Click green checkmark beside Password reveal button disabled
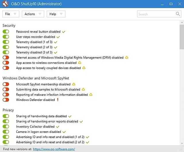This screenshot has height=152, width=184. point(64,32)
